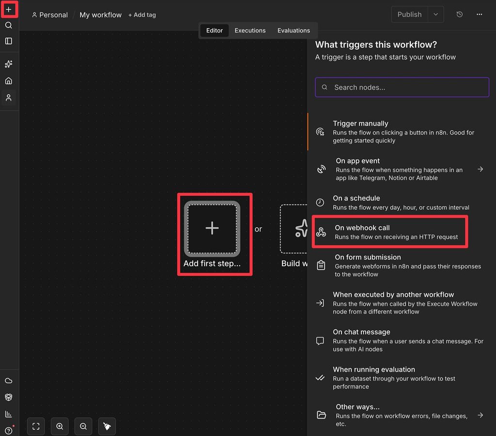Click the clock icon beside On a schedule
The height and width of the screenshot is (436, 496).
(320, 202)
